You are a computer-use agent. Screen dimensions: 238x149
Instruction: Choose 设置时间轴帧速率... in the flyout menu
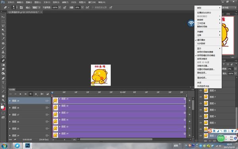click(x=205, y=69)
